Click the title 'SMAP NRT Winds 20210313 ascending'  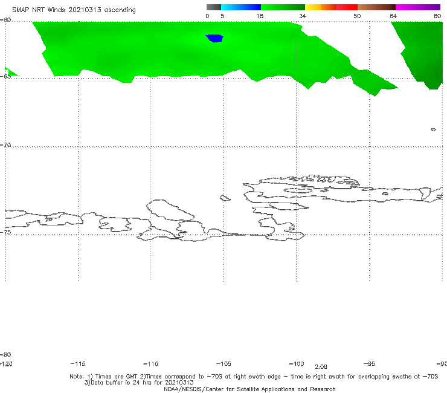pyautogui.click(x=74, y=10)
